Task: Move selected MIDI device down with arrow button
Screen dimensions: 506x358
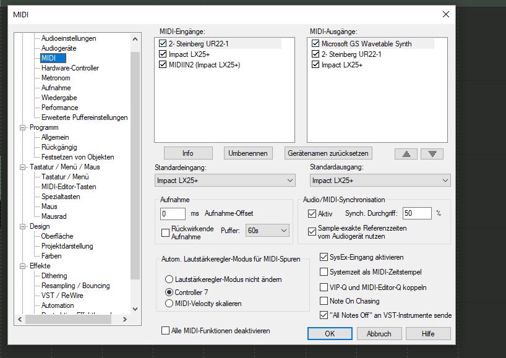Action: coord(432,154)
